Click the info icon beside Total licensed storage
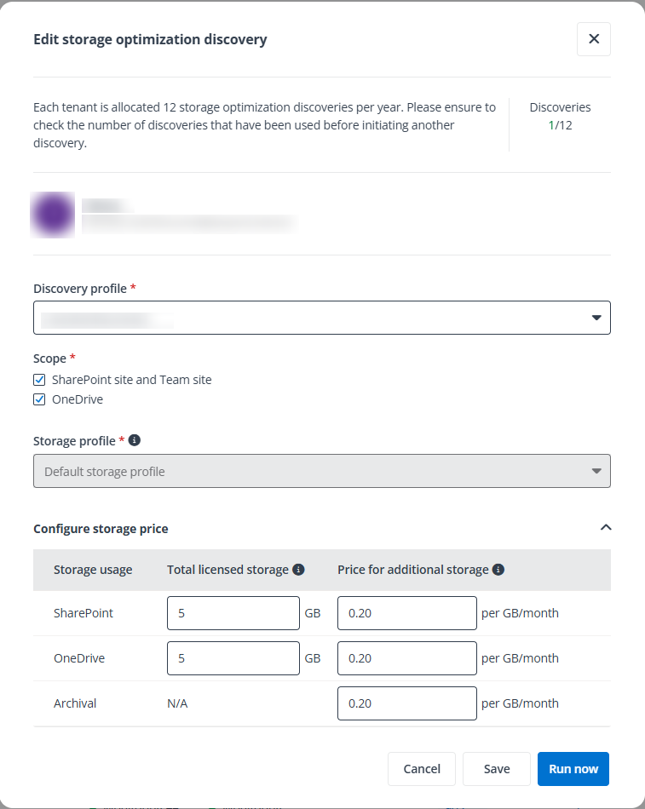 297,569
